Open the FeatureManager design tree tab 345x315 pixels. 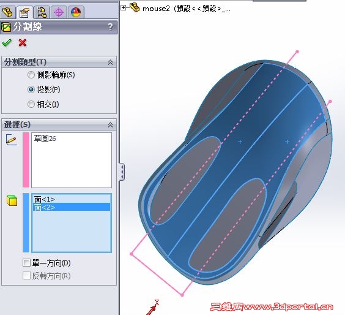[x=7, y=12]
